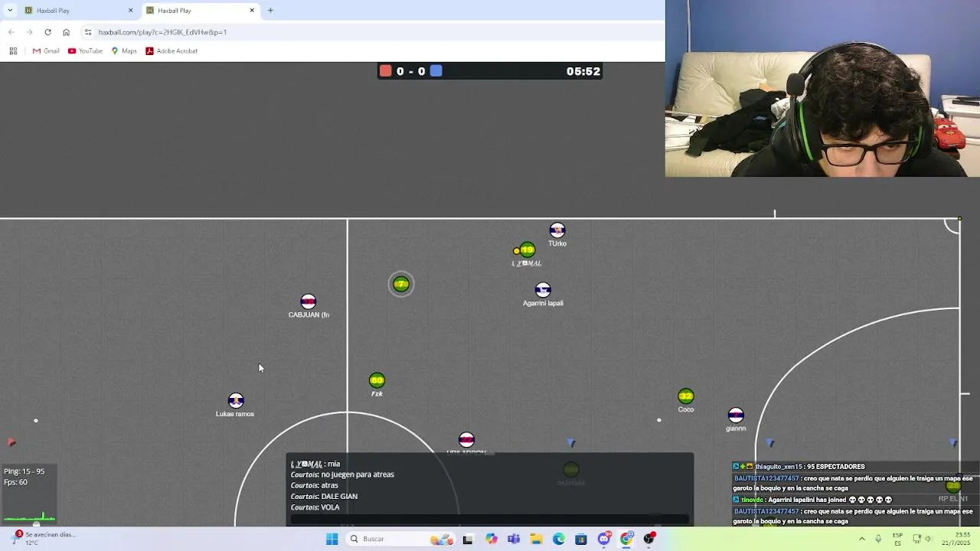Click the 05:52 match timer
Screen dimensions: 980x551
click(583, 71)
